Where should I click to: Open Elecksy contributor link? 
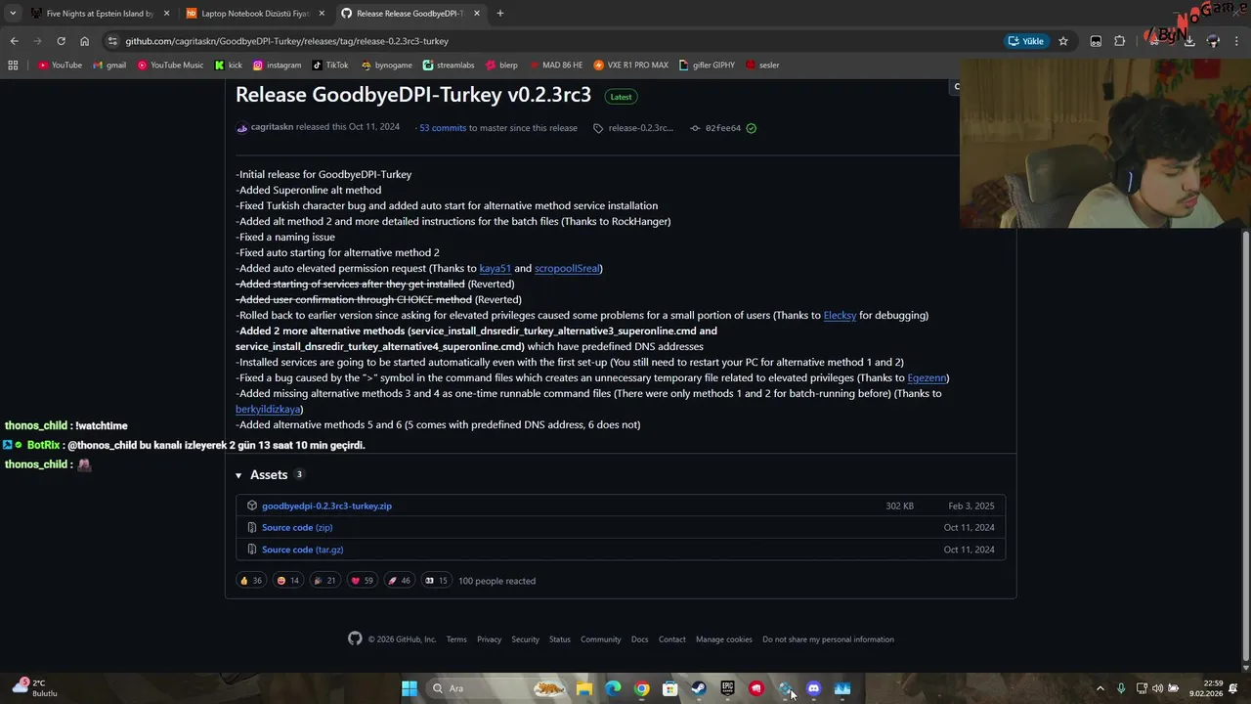click(840, 315)
